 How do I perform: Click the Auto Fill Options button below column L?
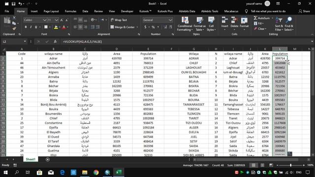[x=290, y=154]
